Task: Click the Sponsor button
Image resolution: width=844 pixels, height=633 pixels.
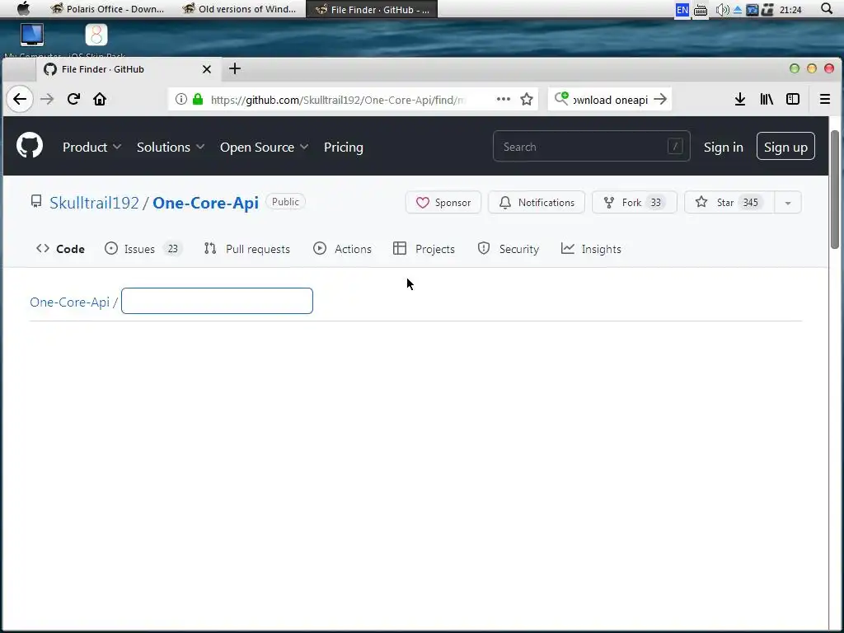Action: click(443, 203)
